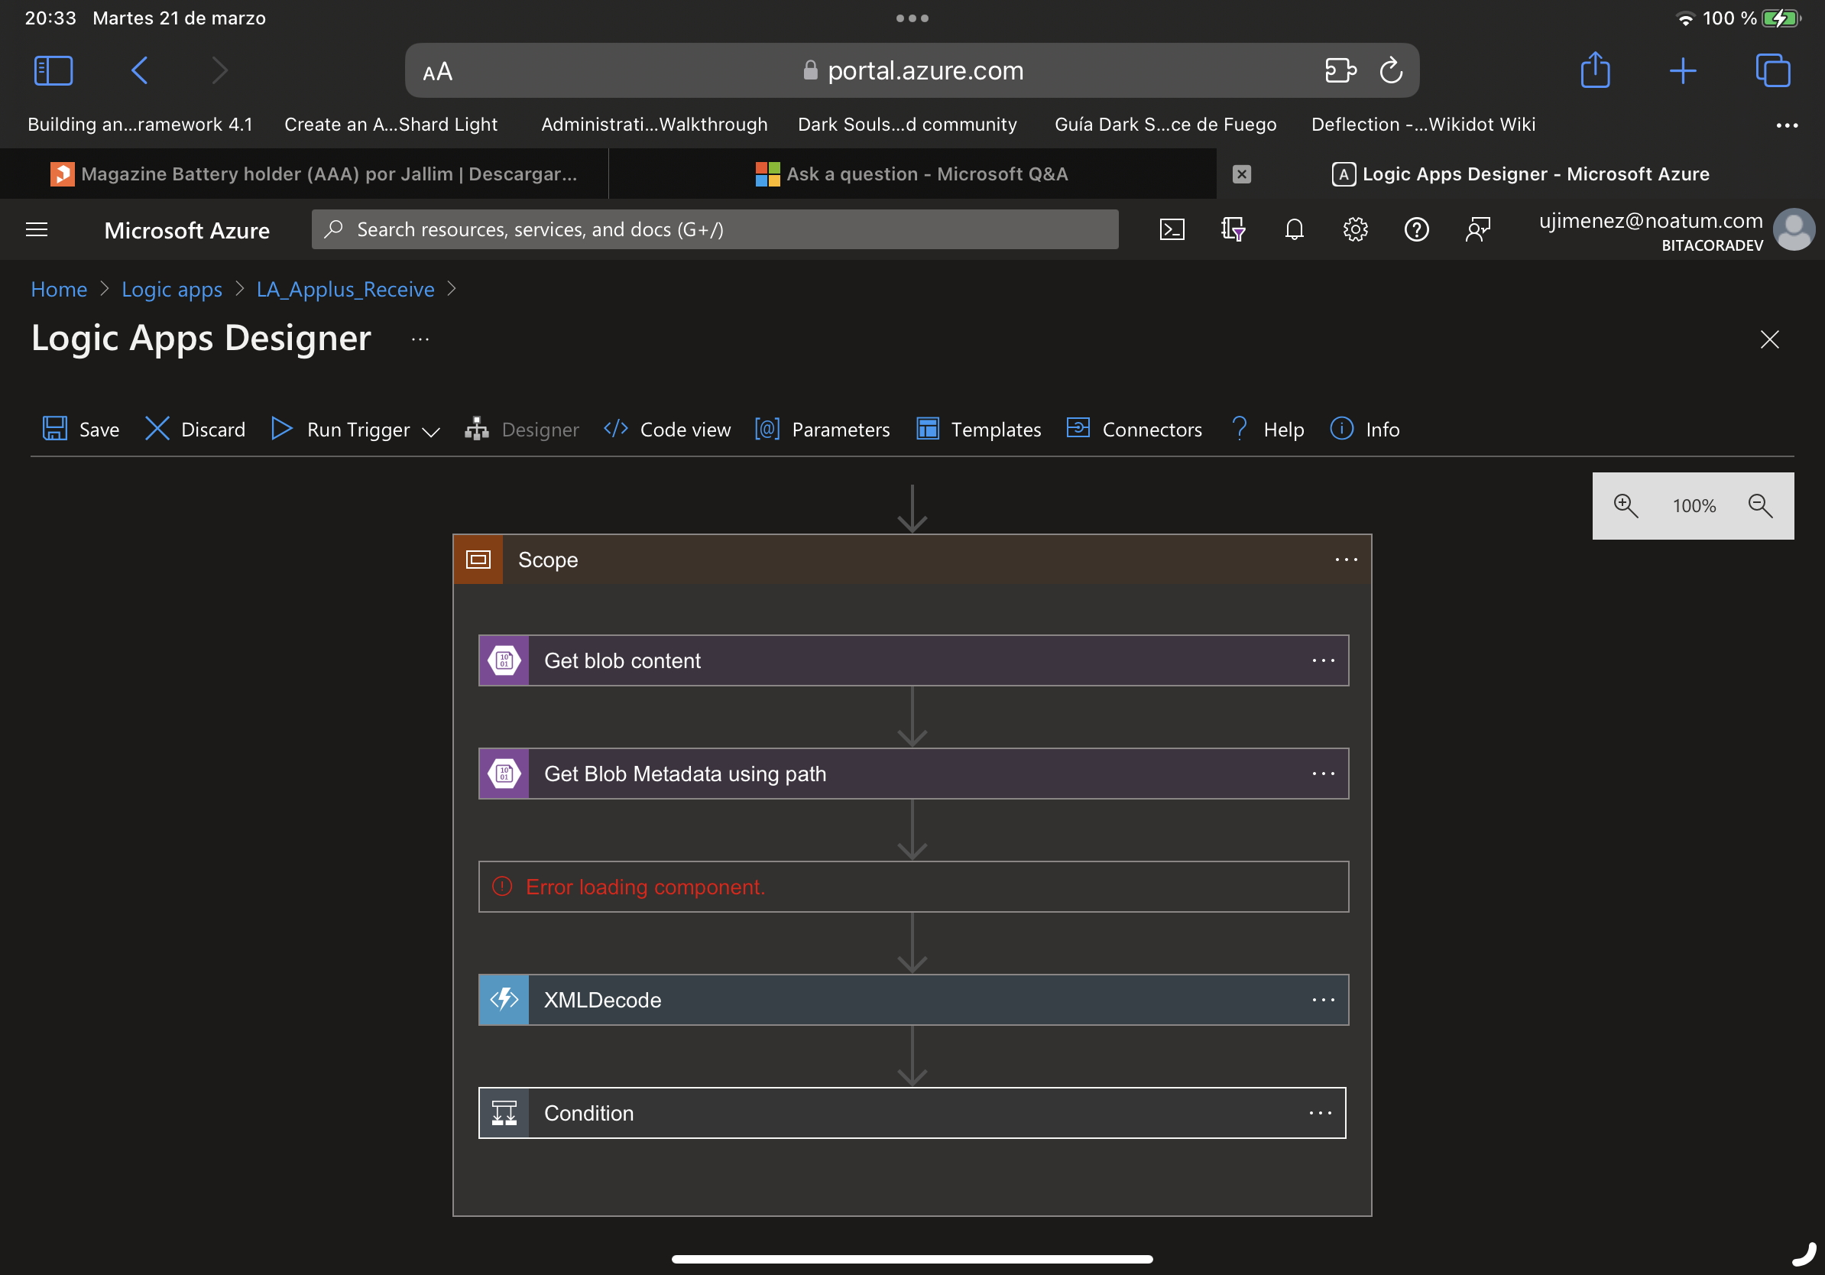Screen dimensions: 1825x1275
Task: Zoom in the designer canvas
Action: pyautogui.click(x=1626, y=505)
